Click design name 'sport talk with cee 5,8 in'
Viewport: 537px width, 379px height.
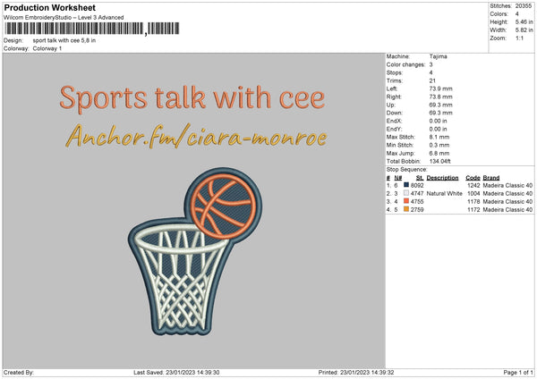point(64,40)
